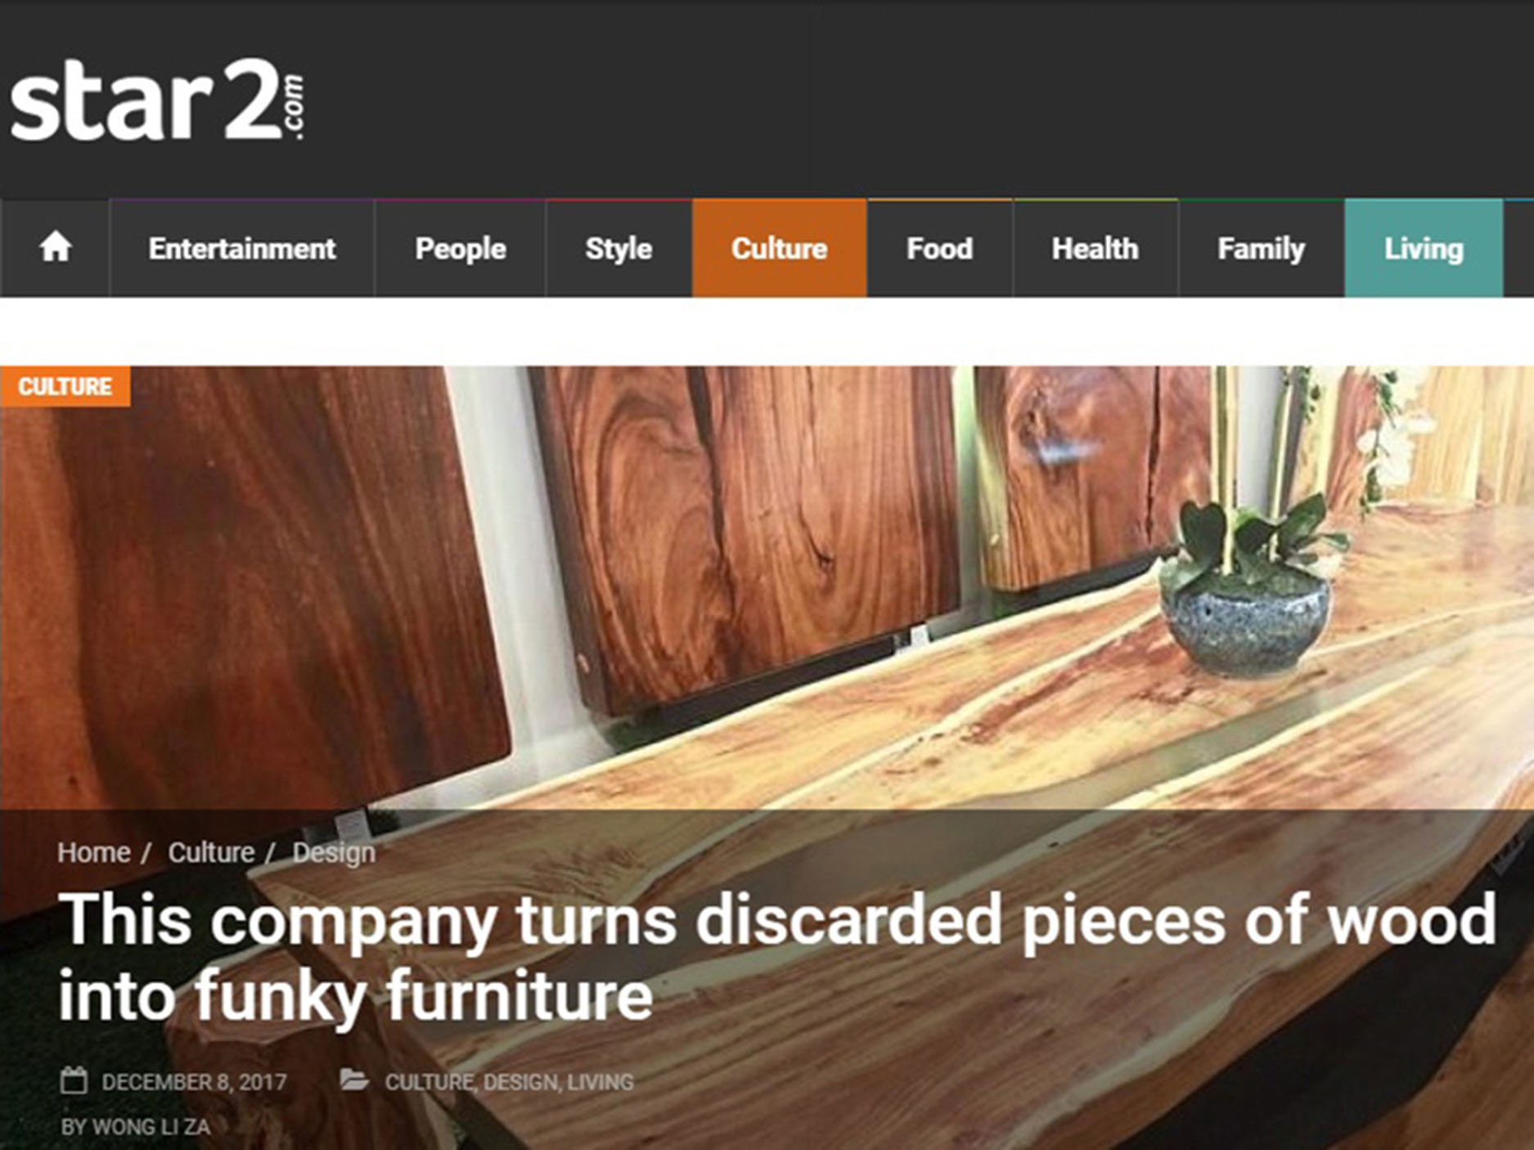Click the star2.com logo
The image size is (1534, 1150).
click(x=157, y=99)
